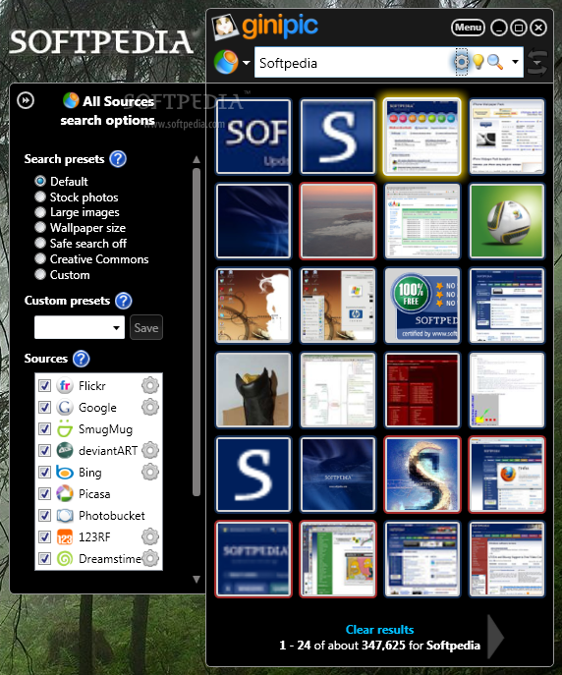Open the sources dropdown arrow next to globe

point(247,63)
